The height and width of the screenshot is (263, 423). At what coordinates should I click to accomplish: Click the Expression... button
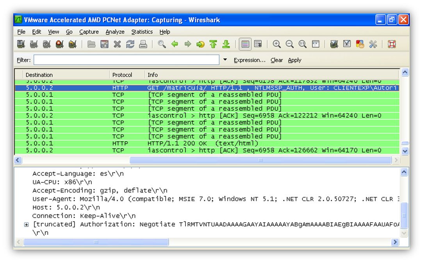250,60
